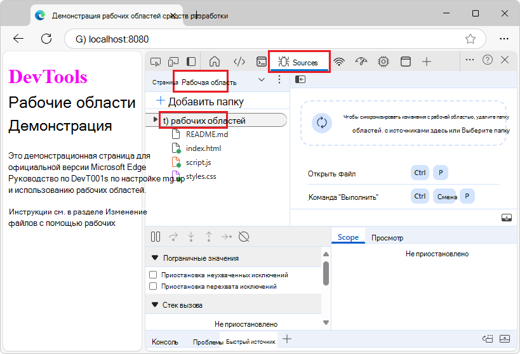The height and width of the screenshot is (354, 520).
Task: Step into next function call
Action: (191, 237)
